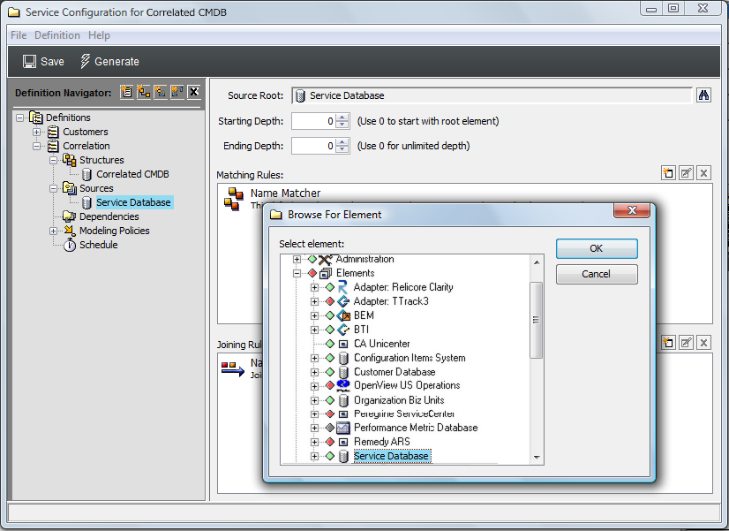The image size is (729, 531).
Task: Select the Customers tree item
Action: click(x=86, y=132)
